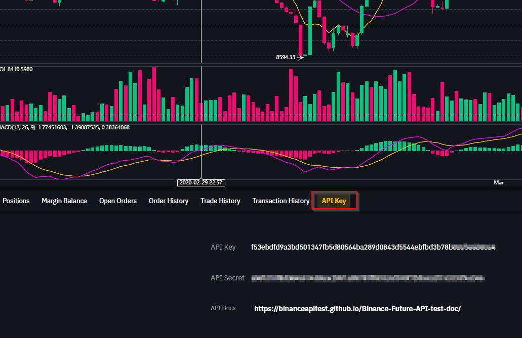Open the Binance Future API docs link

357,308
